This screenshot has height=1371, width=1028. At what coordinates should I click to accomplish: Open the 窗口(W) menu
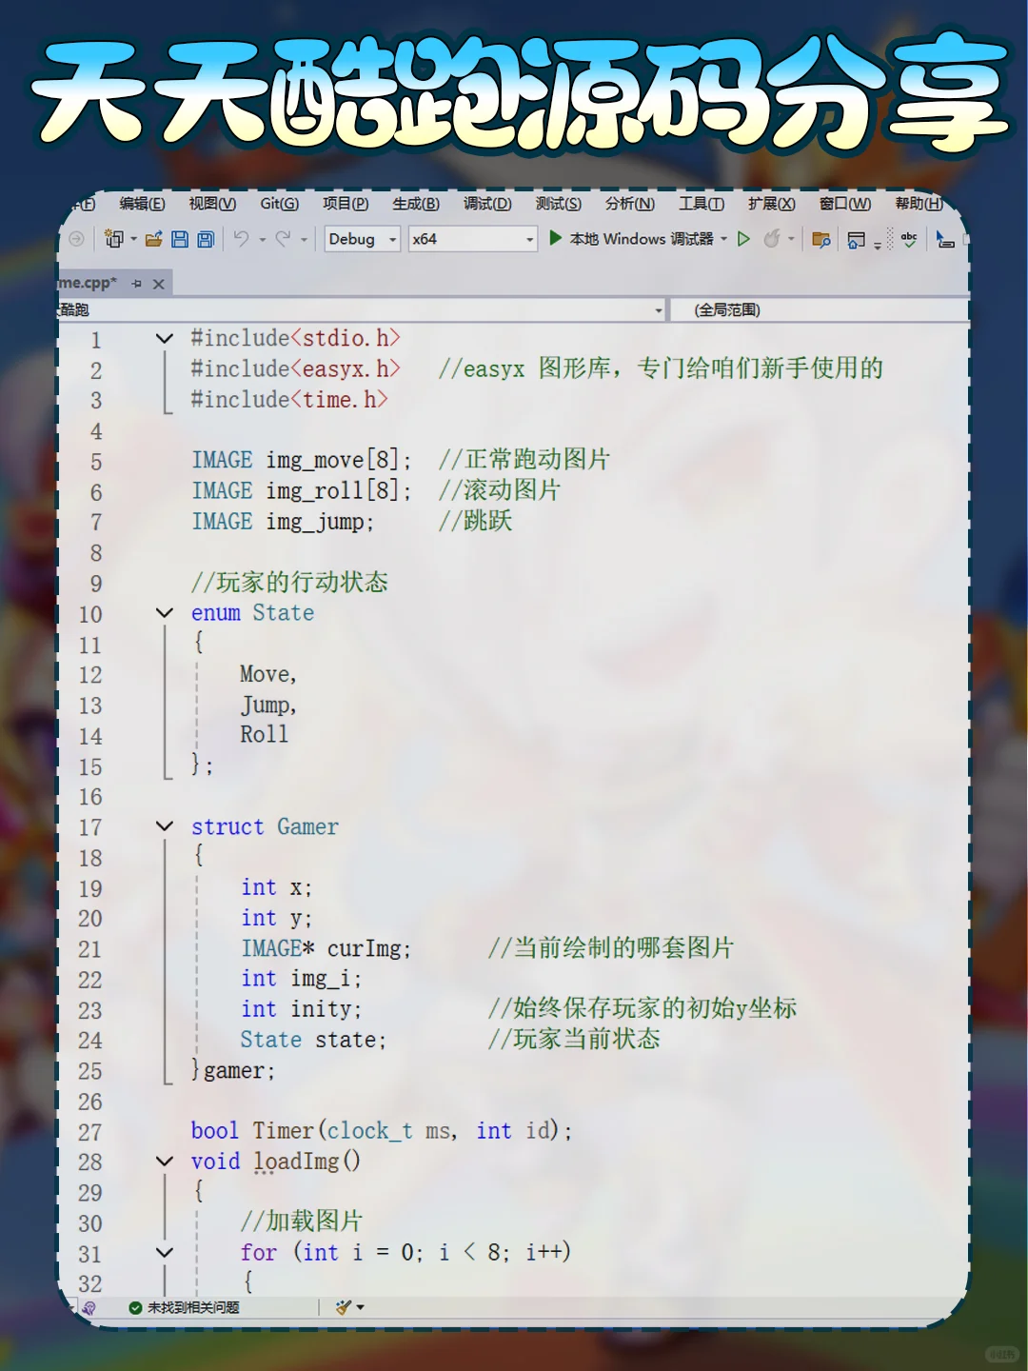[844, 204]
